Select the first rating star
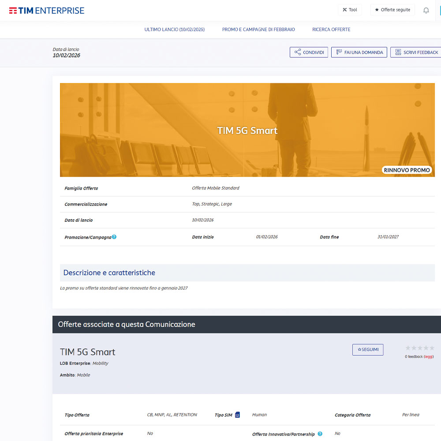 (408, 348)
